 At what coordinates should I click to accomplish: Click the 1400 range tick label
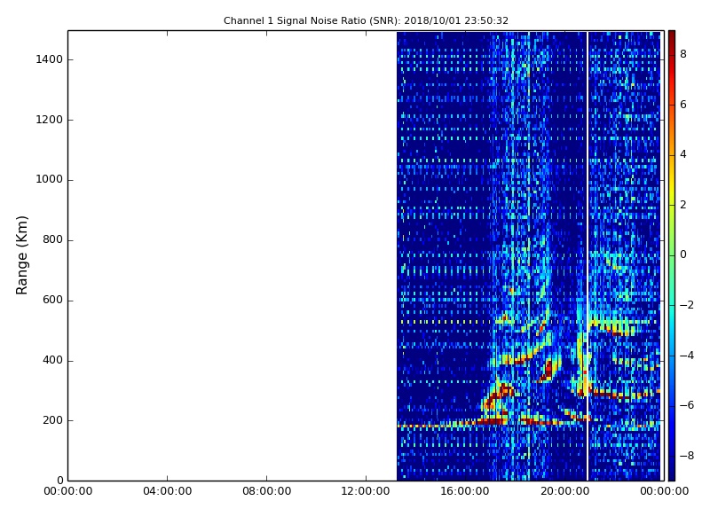pyautogui.click(x=50, y=59)
